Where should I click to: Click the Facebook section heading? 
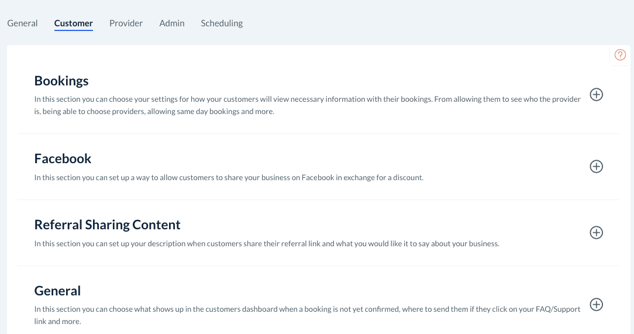[x=63, y=159]
